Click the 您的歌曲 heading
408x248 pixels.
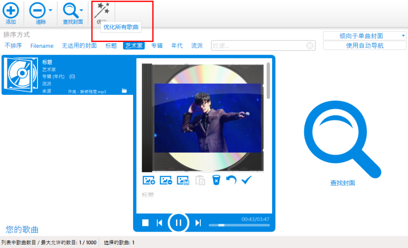[x=22, y=229]
